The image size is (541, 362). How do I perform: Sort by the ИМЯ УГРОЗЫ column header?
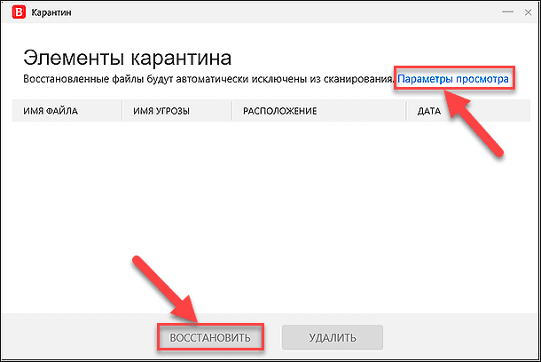tap(176, 111)
